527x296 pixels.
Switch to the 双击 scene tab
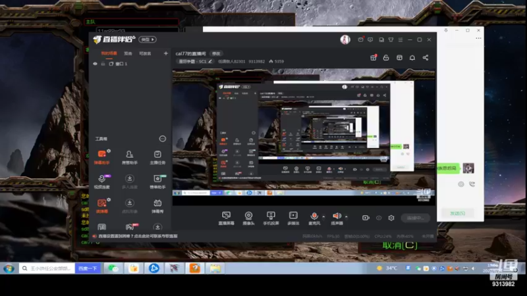[128, 53]
